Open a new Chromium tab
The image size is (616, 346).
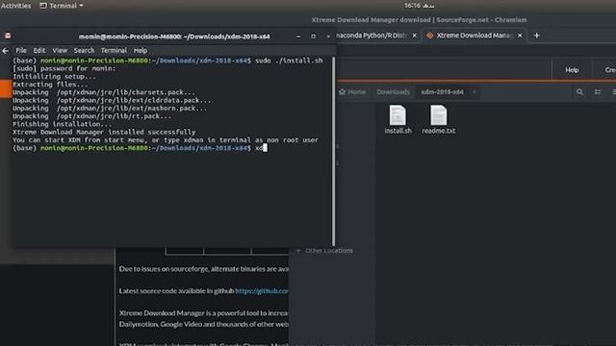coord(537,36)
